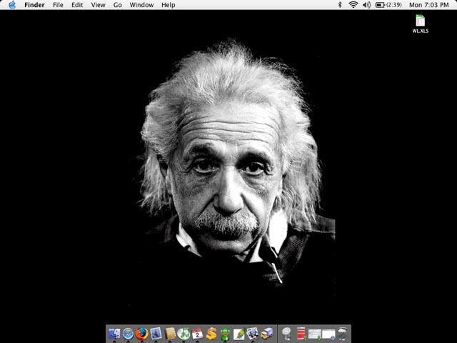Screen dimensions: 457x343
Task: Click the @ spring site icon in Dock
Action: pyautogui.click(x=287, y=334)
